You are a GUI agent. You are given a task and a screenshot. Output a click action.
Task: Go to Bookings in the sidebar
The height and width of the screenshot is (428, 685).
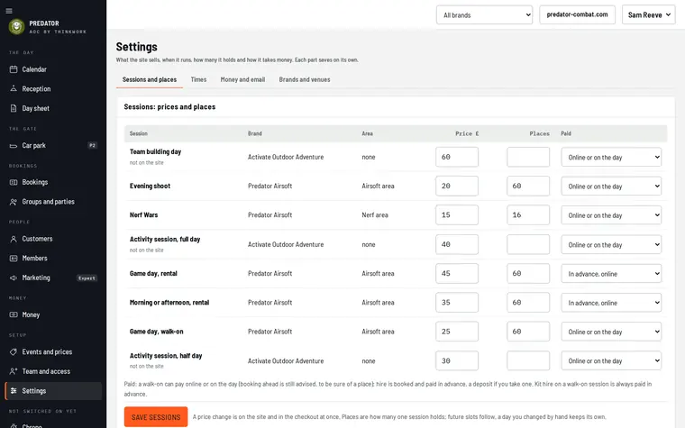pos(53,182)
